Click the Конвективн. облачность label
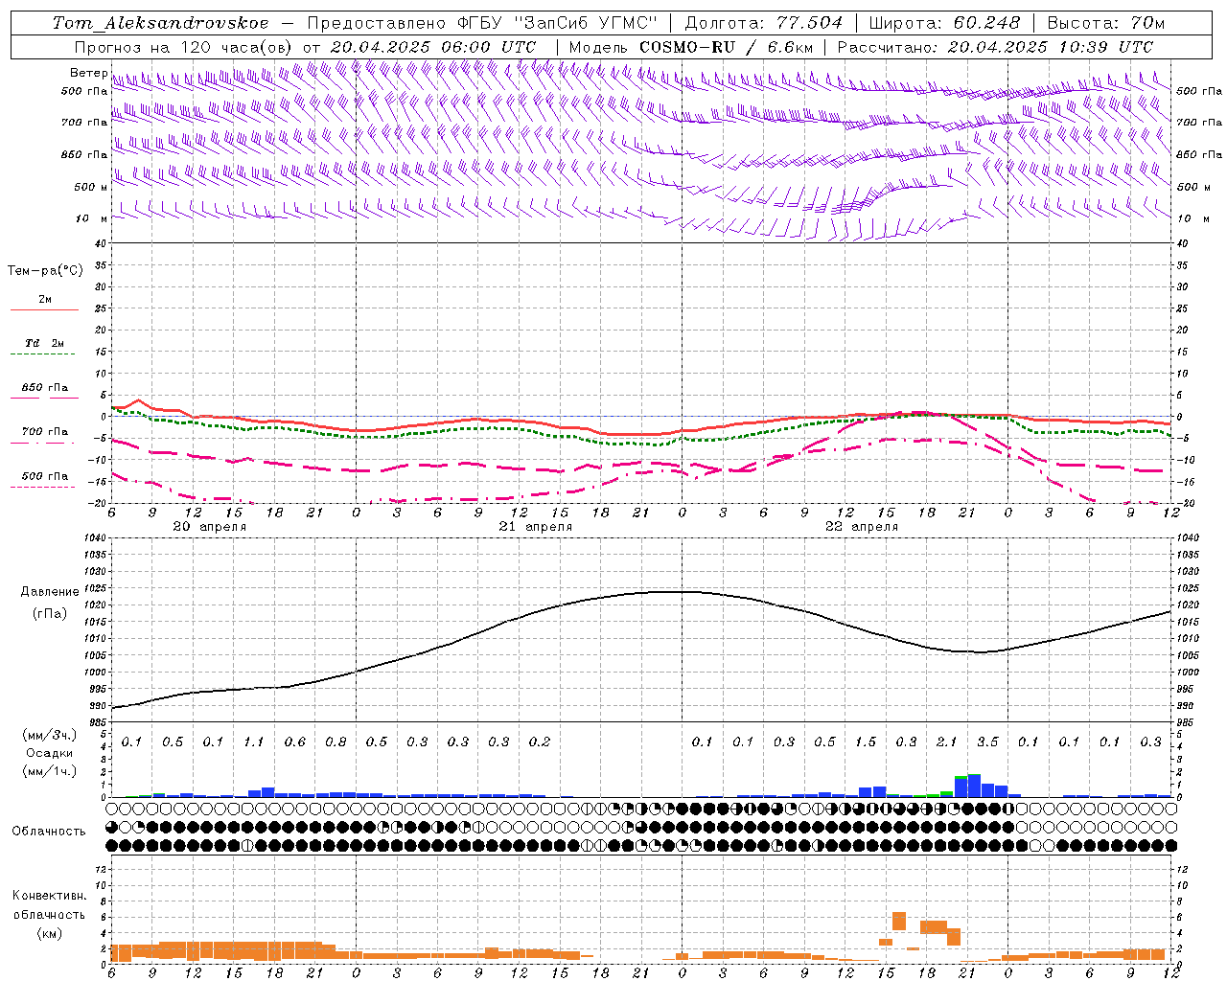The height and width of the screenshot is (981, 1227). click(x=49, y=905)
